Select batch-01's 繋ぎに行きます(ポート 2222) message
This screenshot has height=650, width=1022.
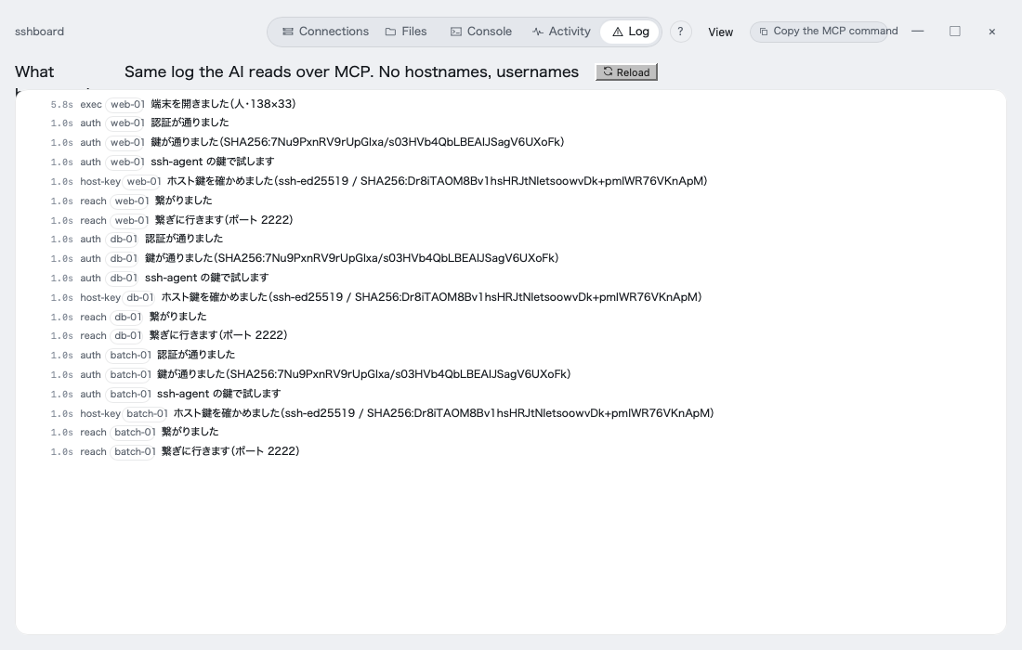coord(230,451)
